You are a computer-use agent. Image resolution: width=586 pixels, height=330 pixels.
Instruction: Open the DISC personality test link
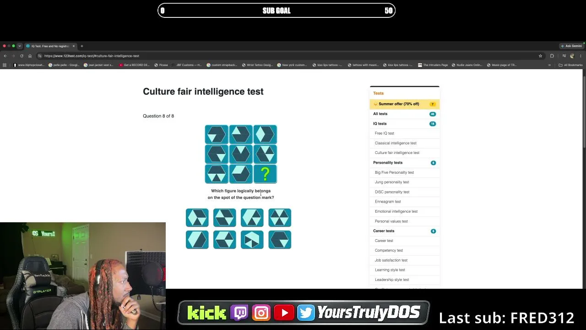392,192
